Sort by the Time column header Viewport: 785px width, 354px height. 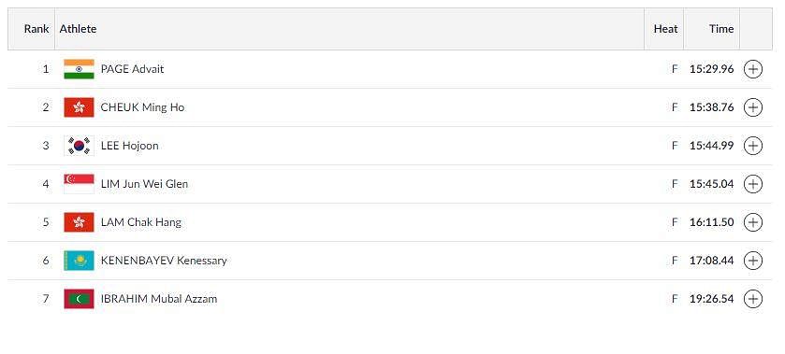click(721, 29)
